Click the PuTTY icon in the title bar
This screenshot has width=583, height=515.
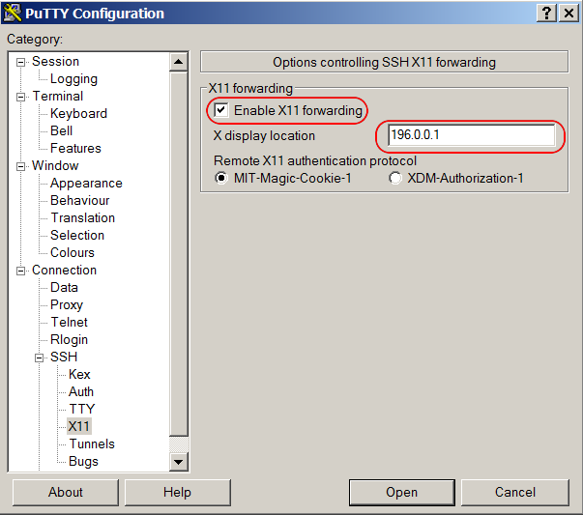[x=12, y=13]
